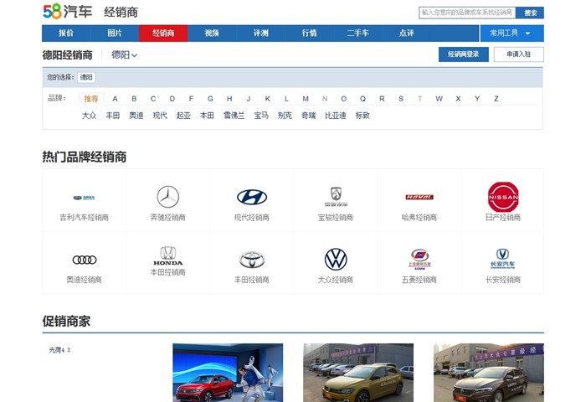Select the 经销商 navigation tab
586x402 pixels.
pos(163,33)
